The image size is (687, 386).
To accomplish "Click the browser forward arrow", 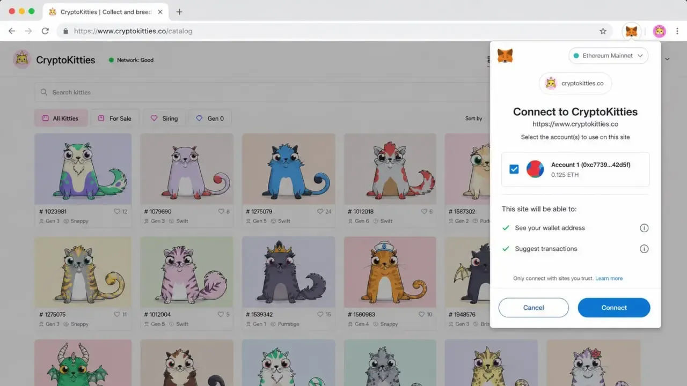I will [28, 31].
